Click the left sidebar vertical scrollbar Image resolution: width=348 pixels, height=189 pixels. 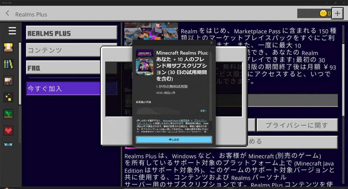coord(20,74)
